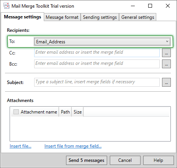Image resolution: width=177 pixels, height=168 pixels.
Task: Open merge field picker for Cc
Action: pos(166,53)
